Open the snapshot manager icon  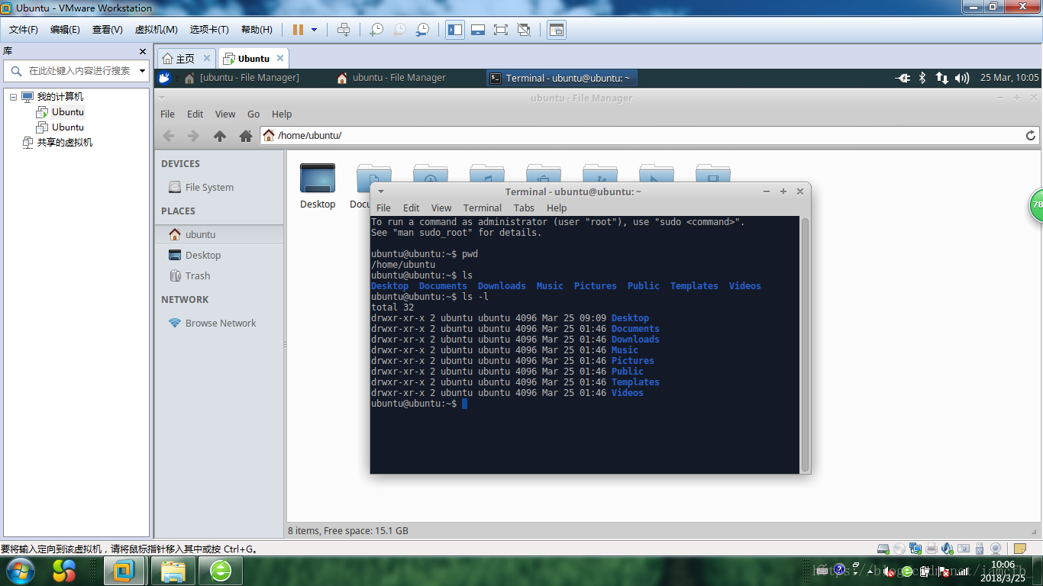point(422,30)
